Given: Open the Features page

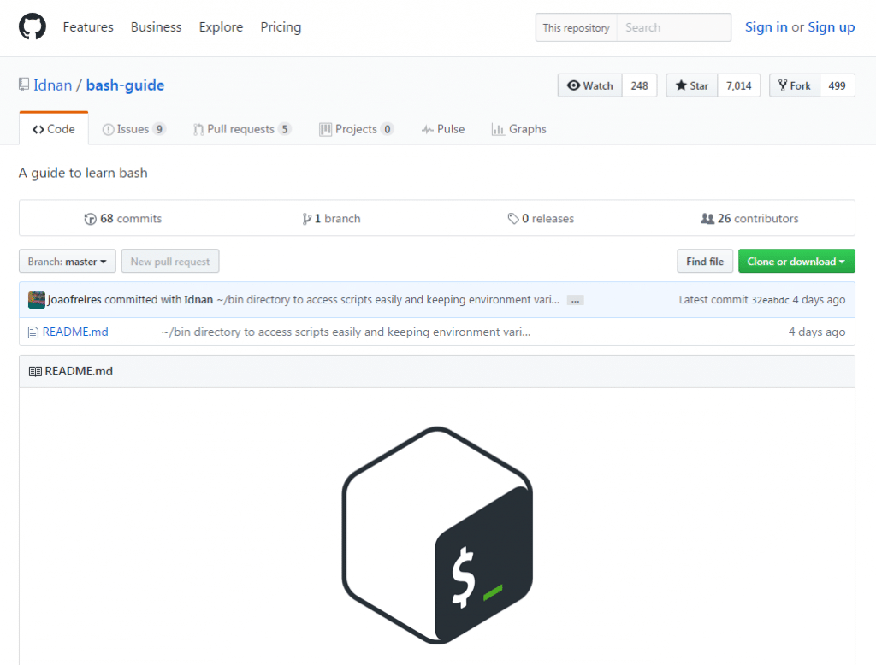Looking at the screenshot, I should click(x=88, y=26).
